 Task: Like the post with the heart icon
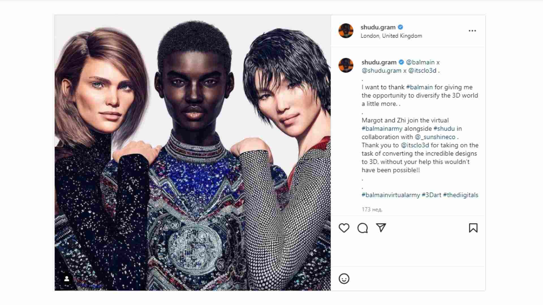[344, 228]
